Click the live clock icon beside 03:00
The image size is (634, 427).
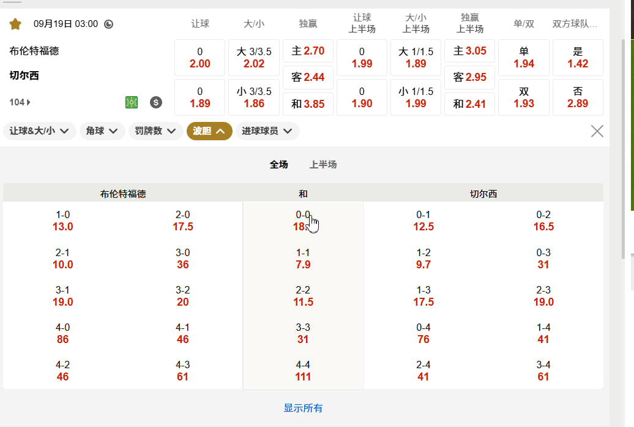[x=108, y=25]
